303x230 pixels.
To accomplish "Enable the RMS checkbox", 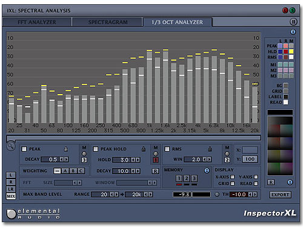I will tap(167, 149).
